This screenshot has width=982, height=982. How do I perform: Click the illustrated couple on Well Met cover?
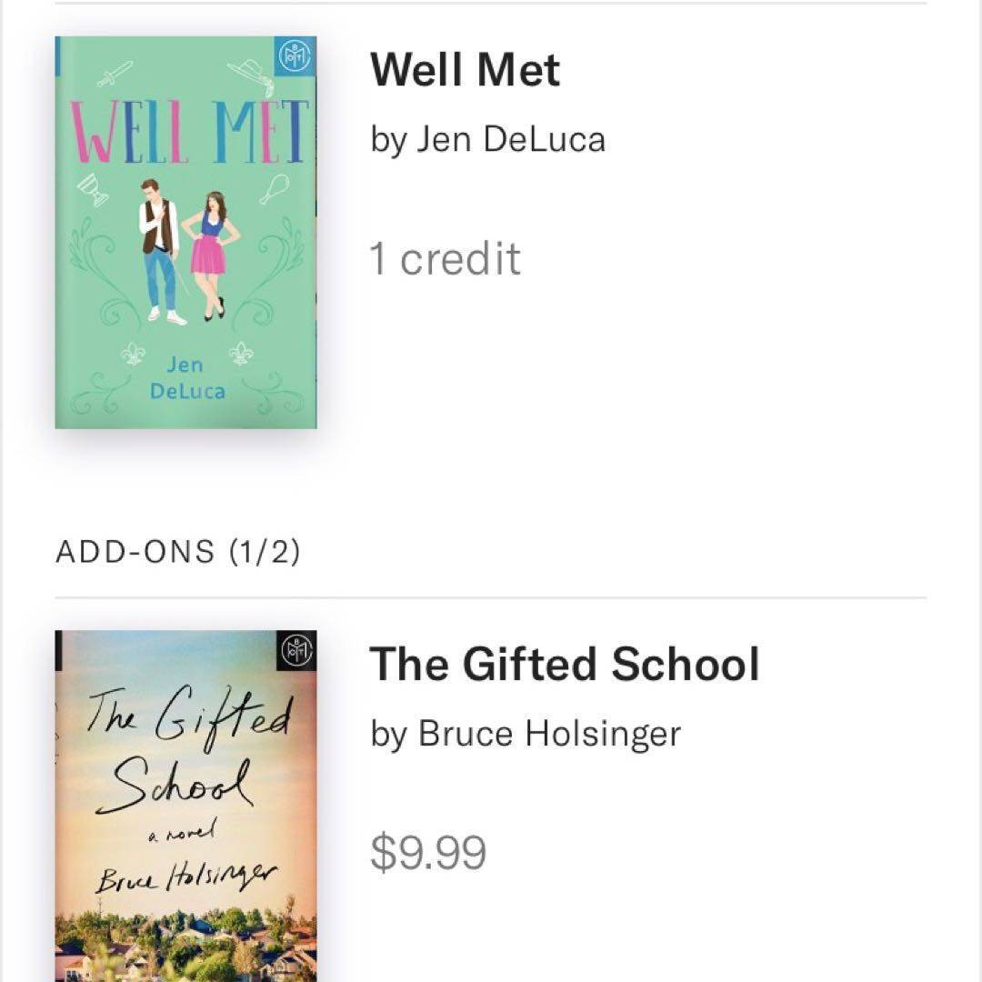click(x=186, y=248)
